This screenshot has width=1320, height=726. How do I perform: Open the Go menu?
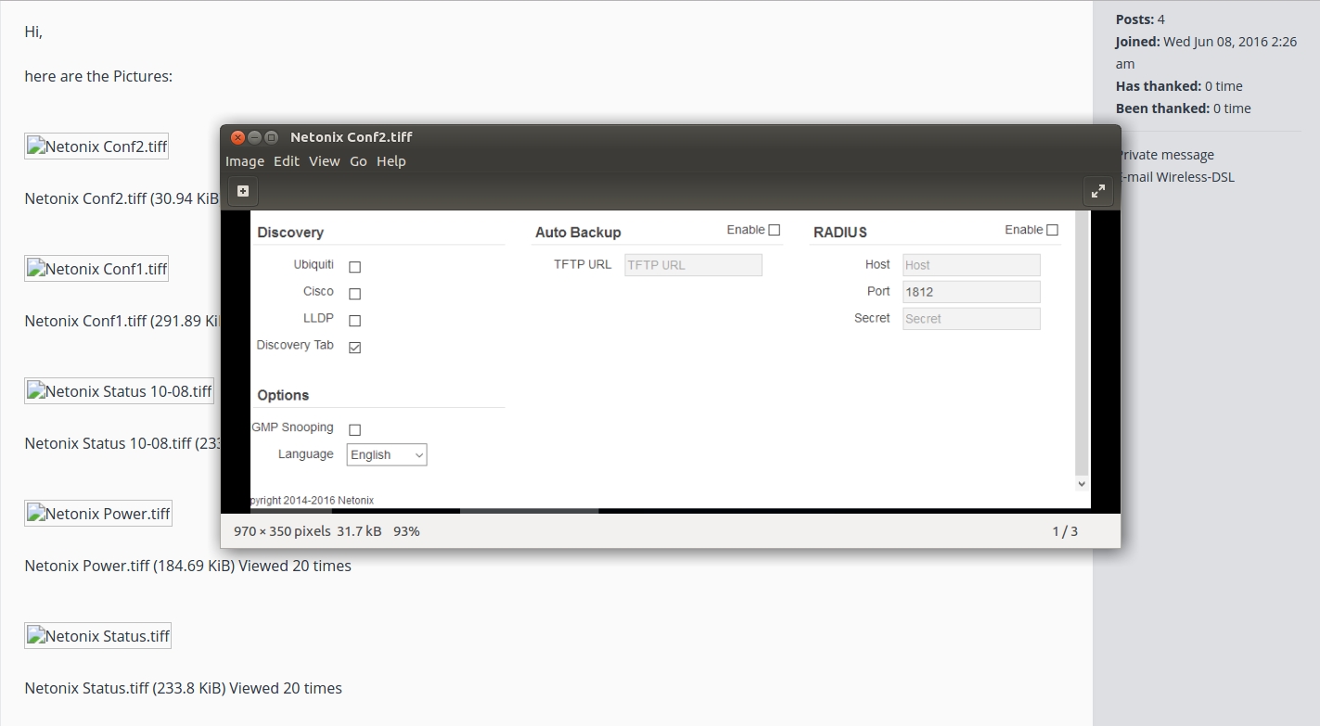click(x=358, y=161)
